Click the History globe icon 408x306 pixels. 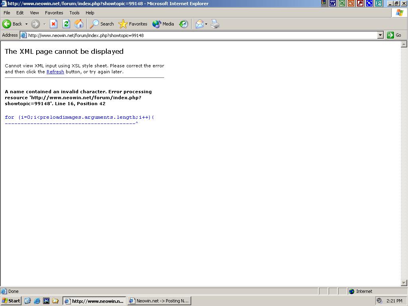pos(183,24)
